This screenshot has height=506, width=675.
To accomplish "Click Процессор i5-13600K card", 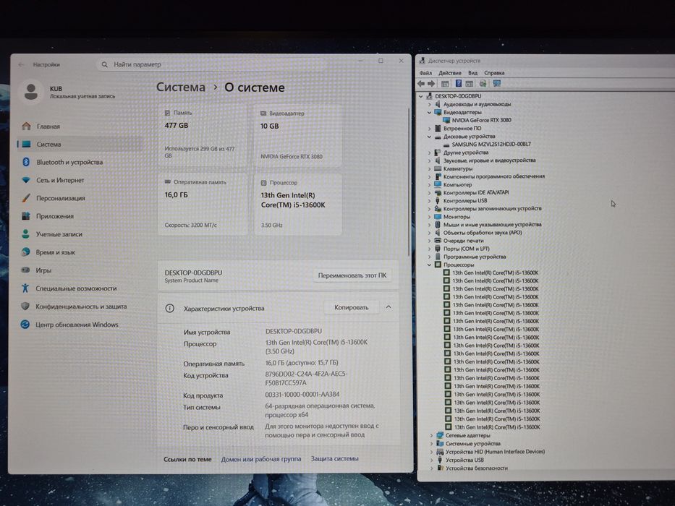I will (298, 205).
